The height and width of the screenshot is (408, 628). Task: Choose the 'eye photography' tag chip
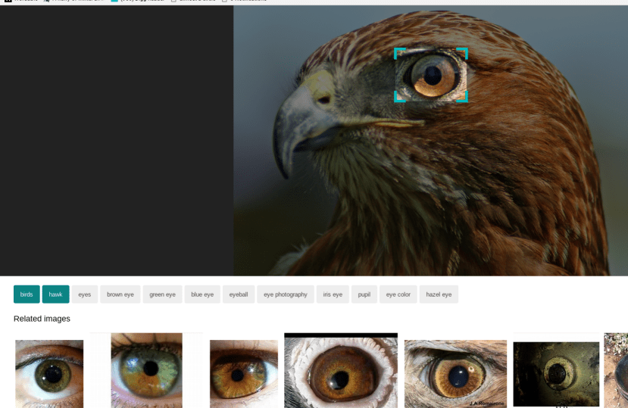286,294
